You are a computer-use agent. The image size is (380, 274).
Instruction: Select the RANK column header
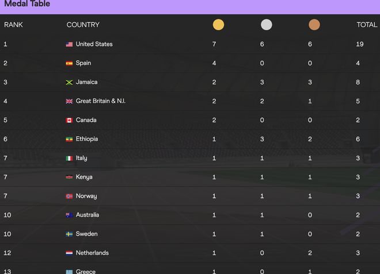tap(13, 25)
